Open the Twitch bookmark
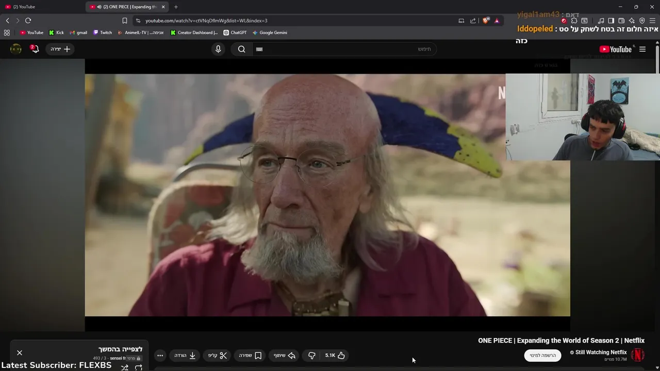Image resolution: width=660 pixels, height=371 pixels. pyautogui.click(x=102, y=32)
